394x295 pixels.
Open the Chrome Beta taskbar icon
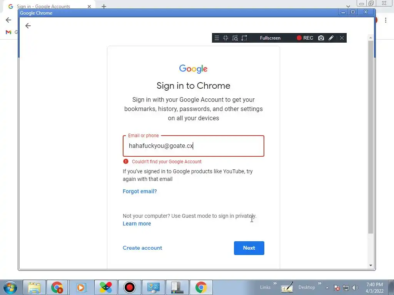(57, 287)
